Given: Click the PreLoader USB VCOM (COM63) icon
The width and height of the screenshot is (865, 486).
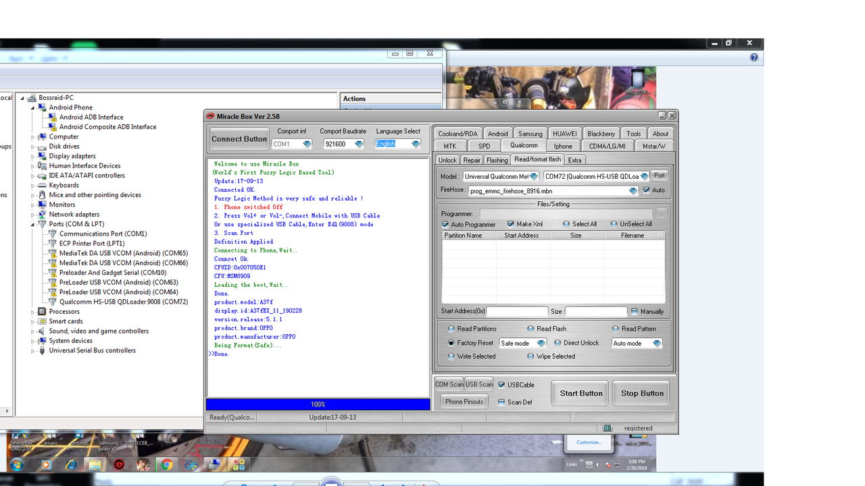Looking at the screenshot, I should click(53, 282).
